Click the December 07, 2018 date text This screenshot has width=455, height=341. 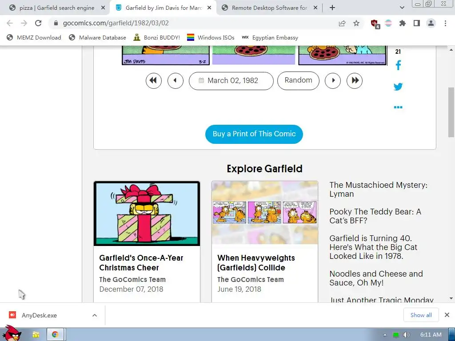pos(131,289)
